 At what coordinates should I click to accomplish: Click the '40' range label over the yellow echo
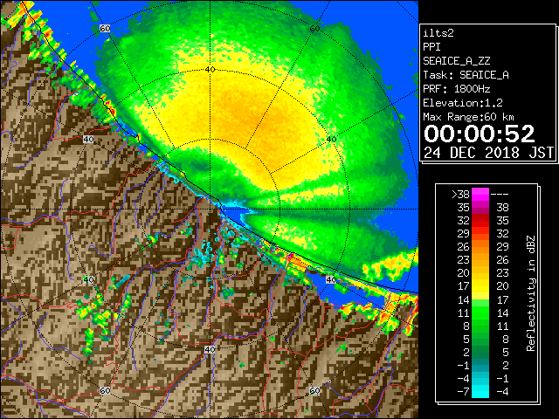tap(210, 70)
